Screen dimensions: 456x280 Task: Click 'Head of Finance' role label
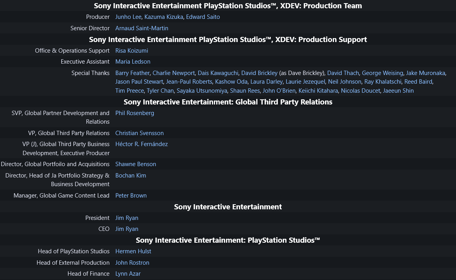point(88,274)
